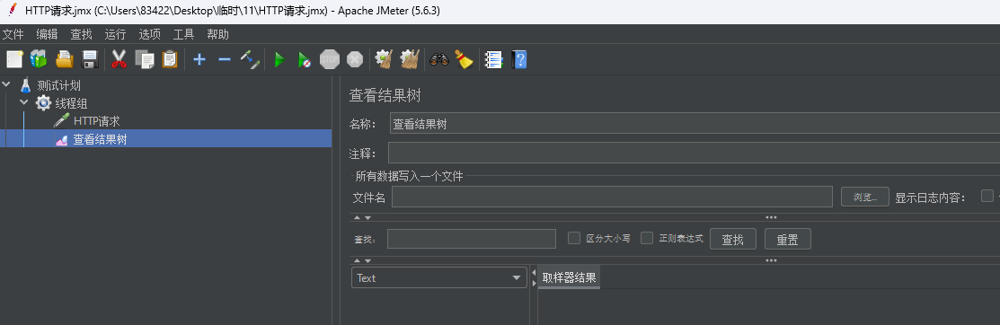Open the 帮助 menu

[x=218, y=34]
